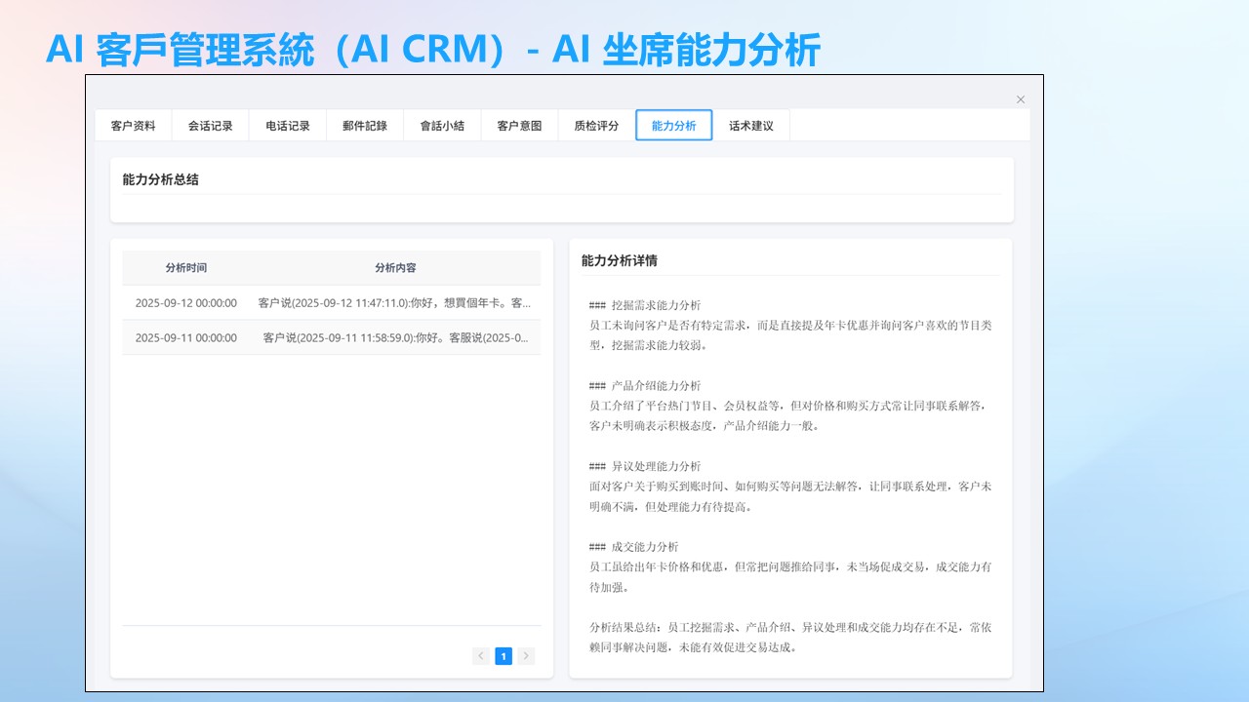The height and width of the screenshot is (702, 1249).
Task: Open analysis content starting 客户说(2025-09-11 11:58:59.0)
Action: pyautogui.click(x=395, y=338)
